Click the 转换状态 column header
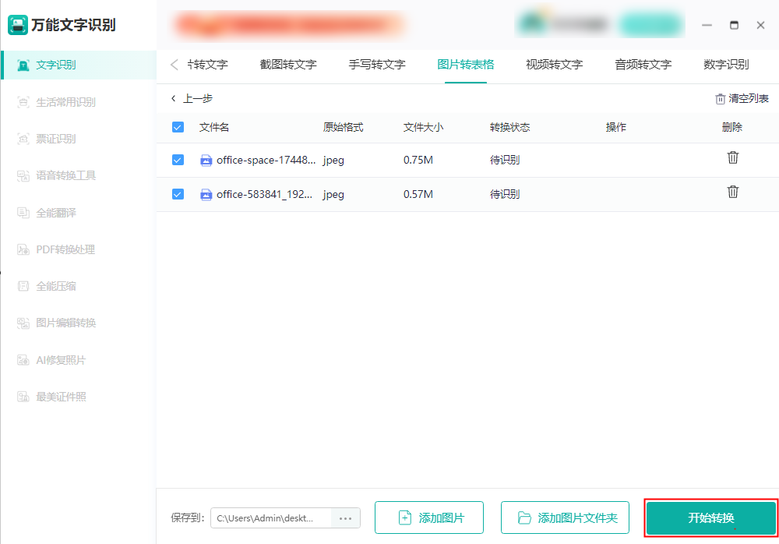The width and height of the screenshot is (779, 544). click(509, 127)
